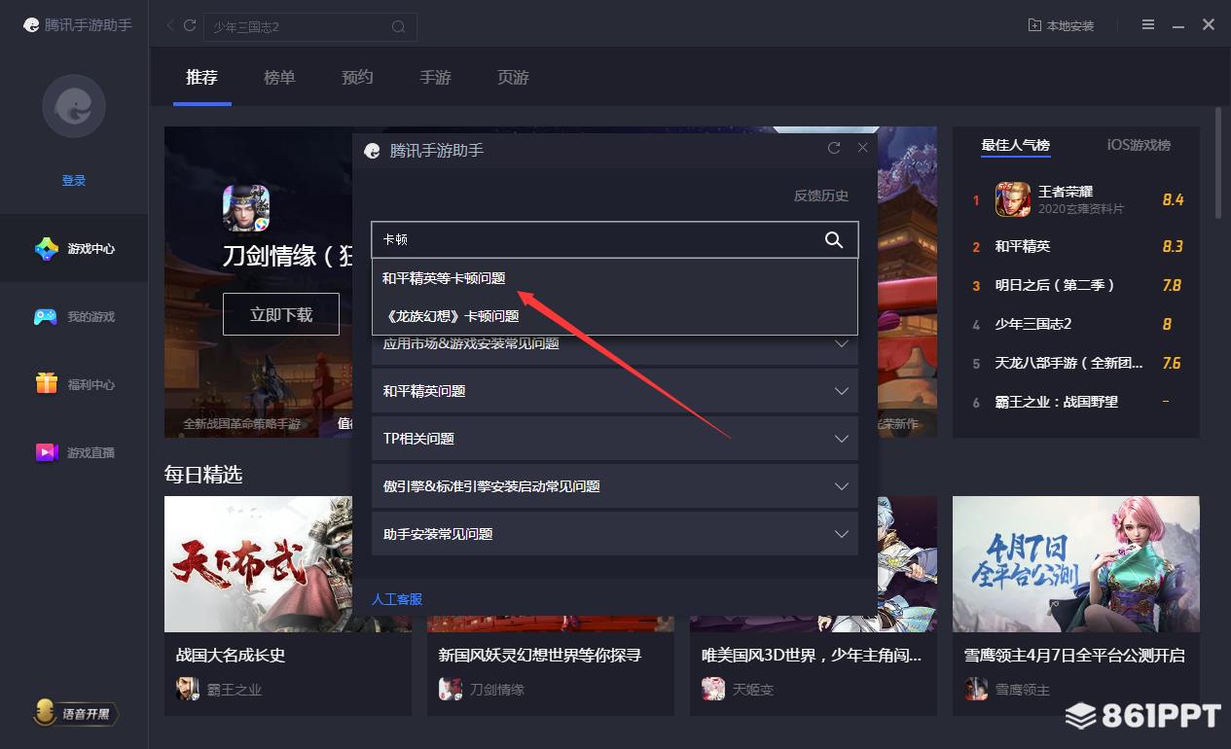Open the 4月7日全平台公测 thumbnail
The image size is (1231, 749).
[1076, 564]
